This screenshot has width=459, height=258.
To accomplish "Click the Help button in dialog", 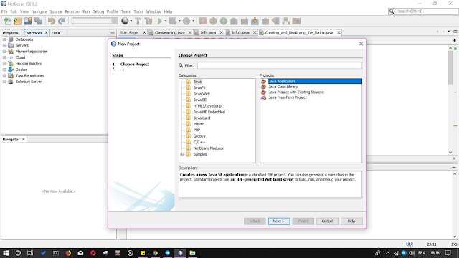I will point(351,221).
